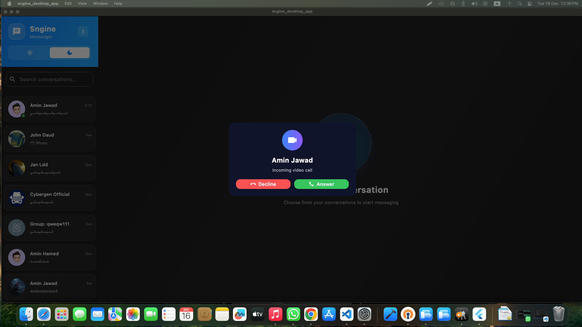The width and height of the screenshot is (582, 327).
Task: Open Amin Jawad's avatar in the conversation list
Action: pyautogui.click(x=17, y=109)
